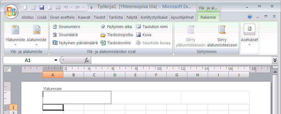The height and width of the screenshot is (114, 281).
Task: Open Excel help with question mark icon
Action: [x=250, y=17]
